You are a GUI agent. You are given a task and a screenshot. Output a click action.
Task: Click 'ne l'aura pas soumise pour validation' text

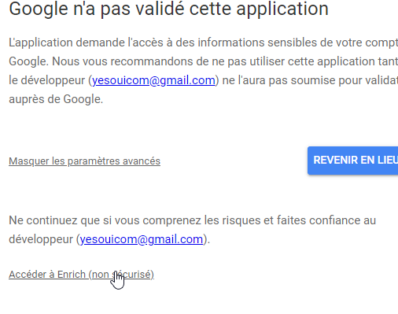tap(310, 80)
